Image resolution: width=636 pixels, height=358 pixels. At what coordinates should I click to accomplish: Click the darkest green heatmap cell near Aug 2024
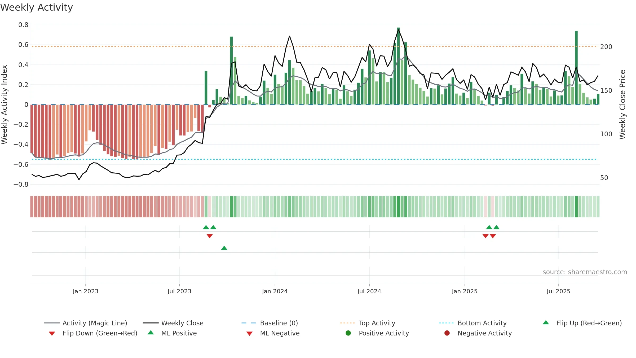[x=398, y=207]
